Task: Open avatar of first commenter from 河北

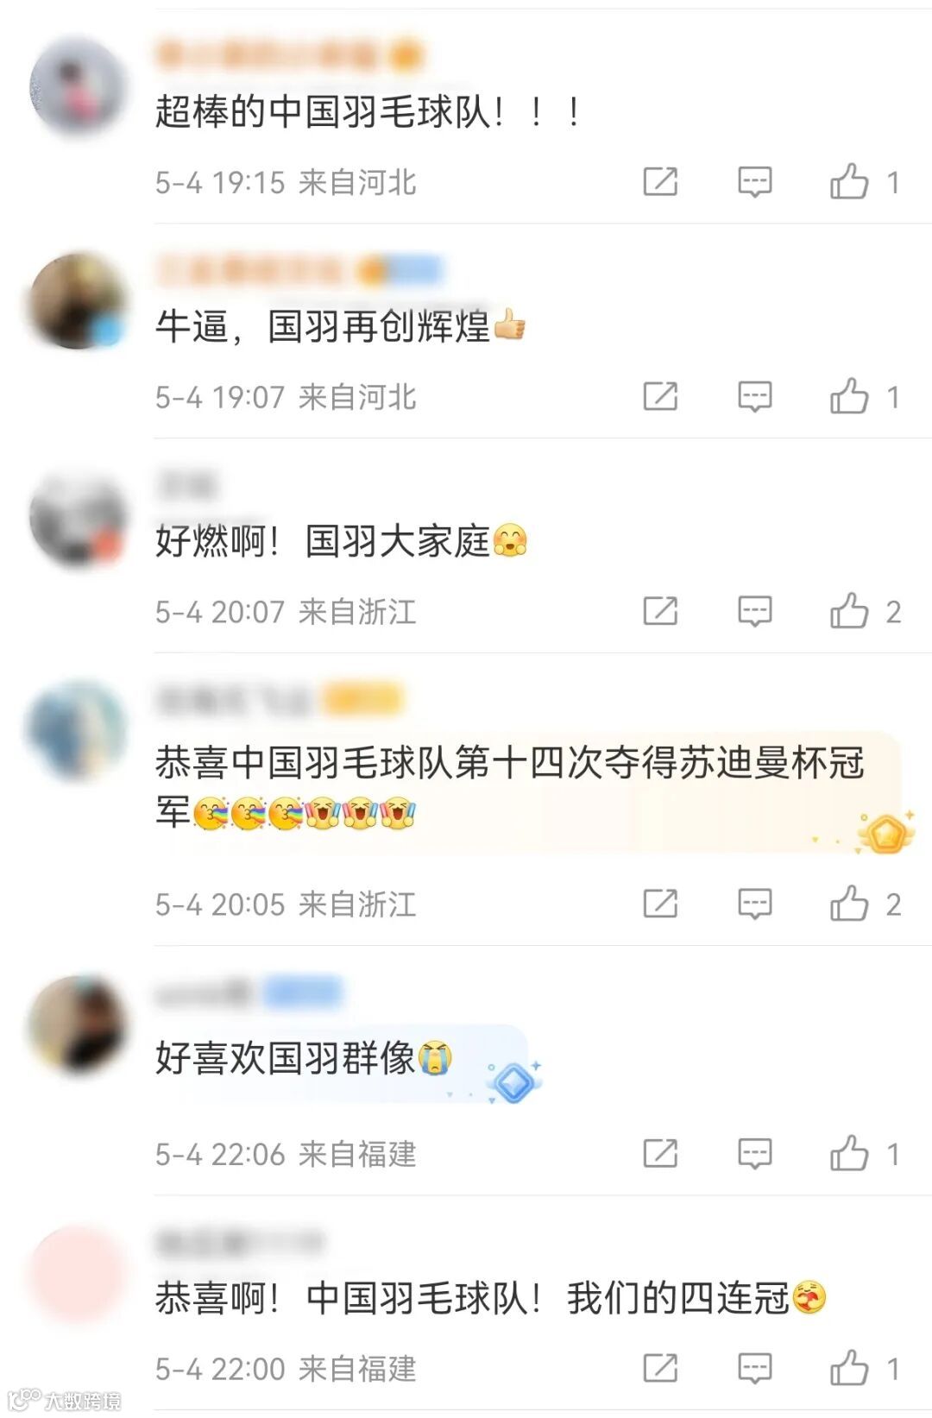Action: (79, 86)
